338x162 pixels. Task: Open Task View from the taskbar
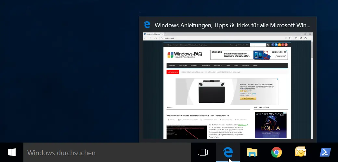pyautogui.click(x=203, y=153)
